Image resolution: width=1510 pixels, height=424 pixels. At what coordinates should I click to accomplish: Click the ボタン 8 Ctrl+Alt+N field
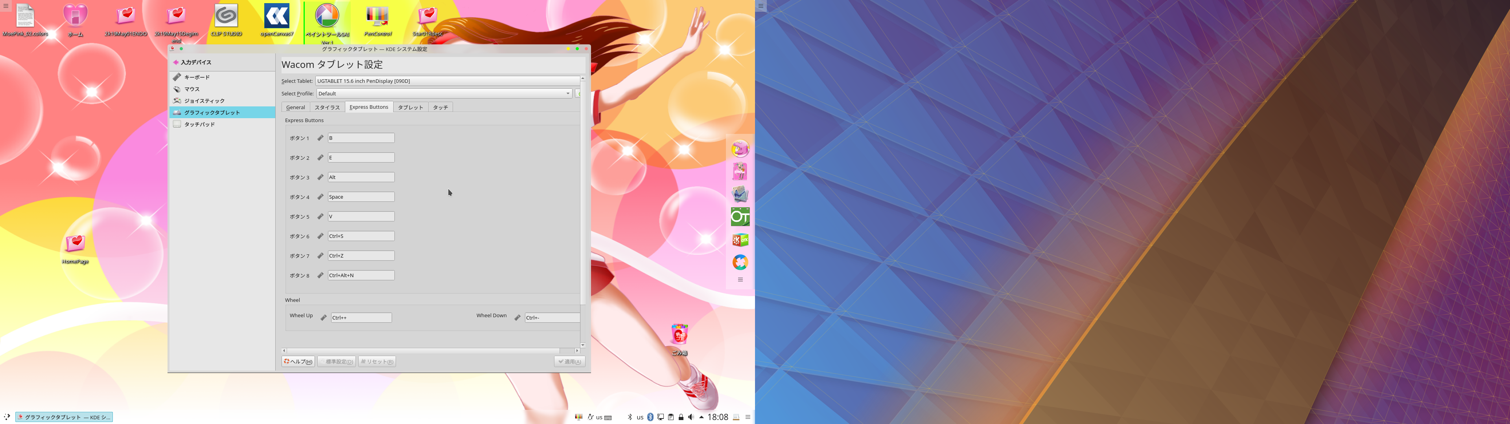coord(361,275)
